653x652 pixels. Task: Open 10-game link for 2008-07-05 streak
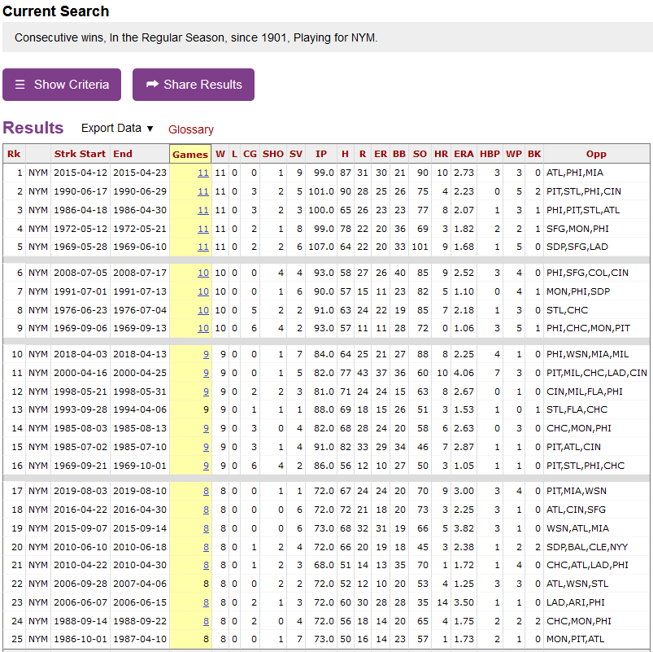click(202, 273)
